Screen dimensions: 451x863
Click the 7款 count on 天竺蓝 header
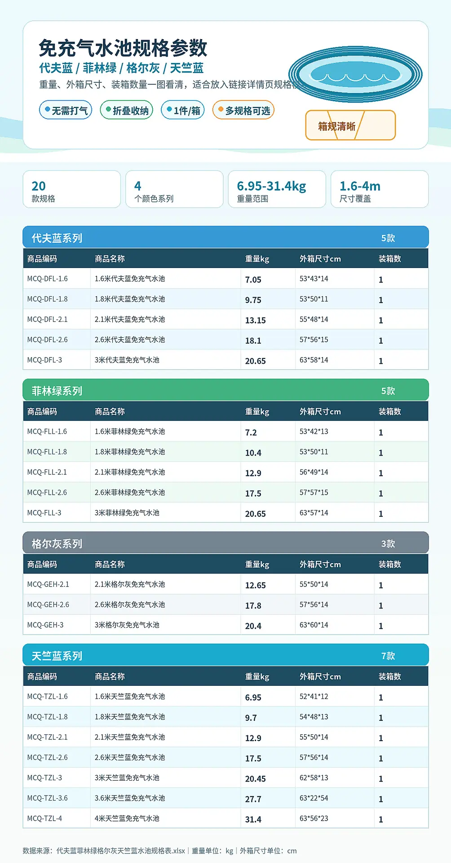coord(388,656)
